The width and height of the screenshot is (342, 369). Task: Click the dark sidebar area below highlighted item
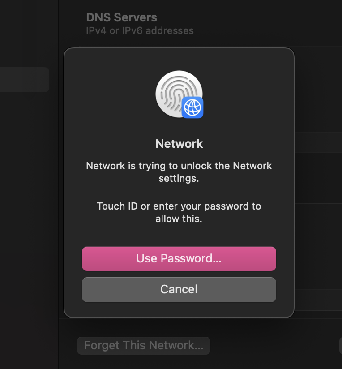pos(28,212)
